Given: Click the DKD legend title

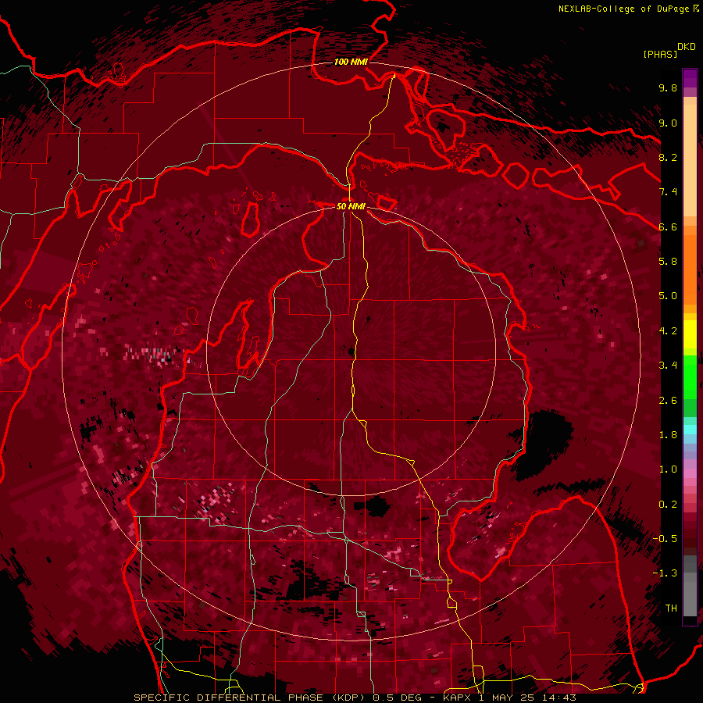Looking at the screenshot, I should pos(687,47).
